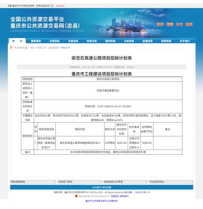Image resolution: width=203 pixels, height=209 pixels.
Task: Click the subheading 重庆市工程建设项目招标计划表
Action: (101, 74)
